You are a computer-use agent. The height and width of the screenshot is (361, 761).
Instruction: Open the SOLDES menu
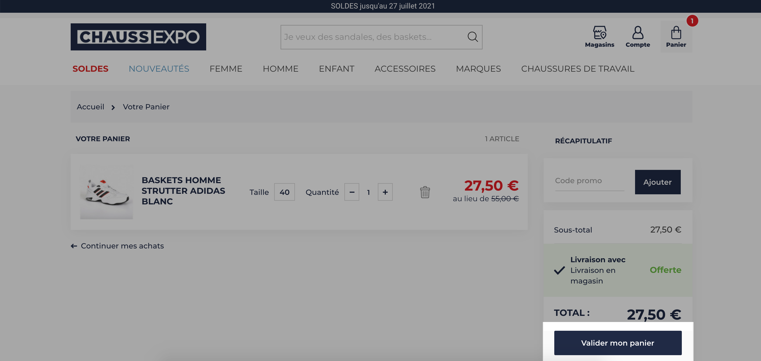[x=90, y=69]
